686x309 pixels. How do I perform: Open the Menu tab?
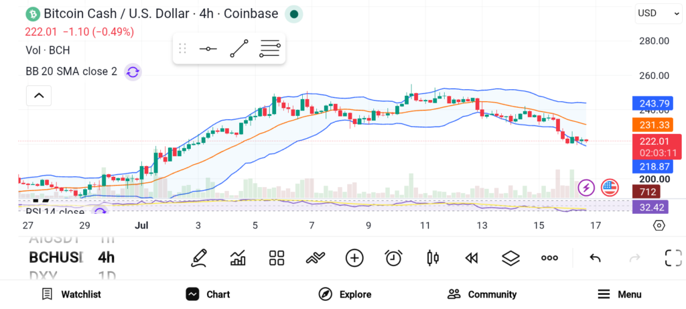[x=620, y=294]
